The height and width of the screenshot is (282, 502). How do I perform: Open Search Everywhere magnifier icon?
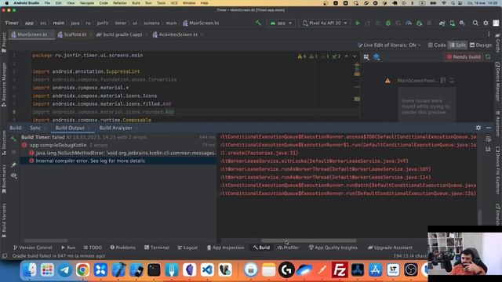pyautogui.click(x=475, y=23)
